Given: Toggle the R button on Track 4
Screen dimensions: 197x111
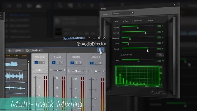Looking at the screenshot, I should 100,63.
